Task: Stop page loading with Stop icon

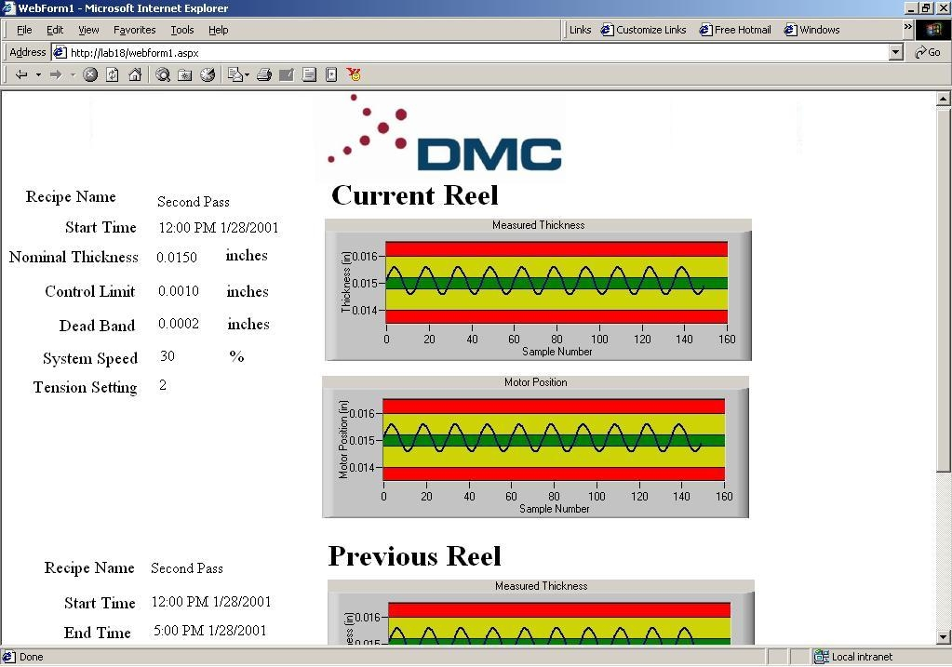Action: coord(90,74)
